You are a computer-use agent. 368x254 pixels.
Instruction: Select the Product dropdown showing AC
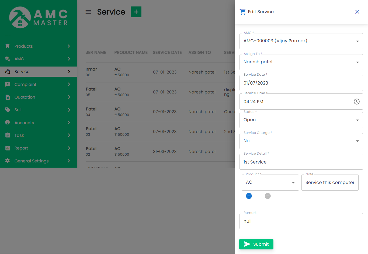pos(270,183)
